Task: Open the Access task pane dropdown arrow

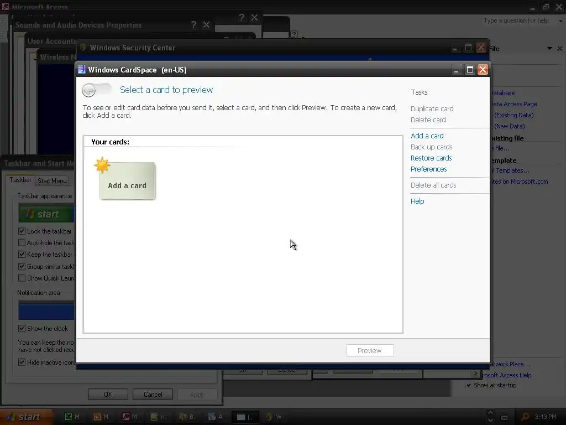Action: pyautogui.click(x=549, y=49)
